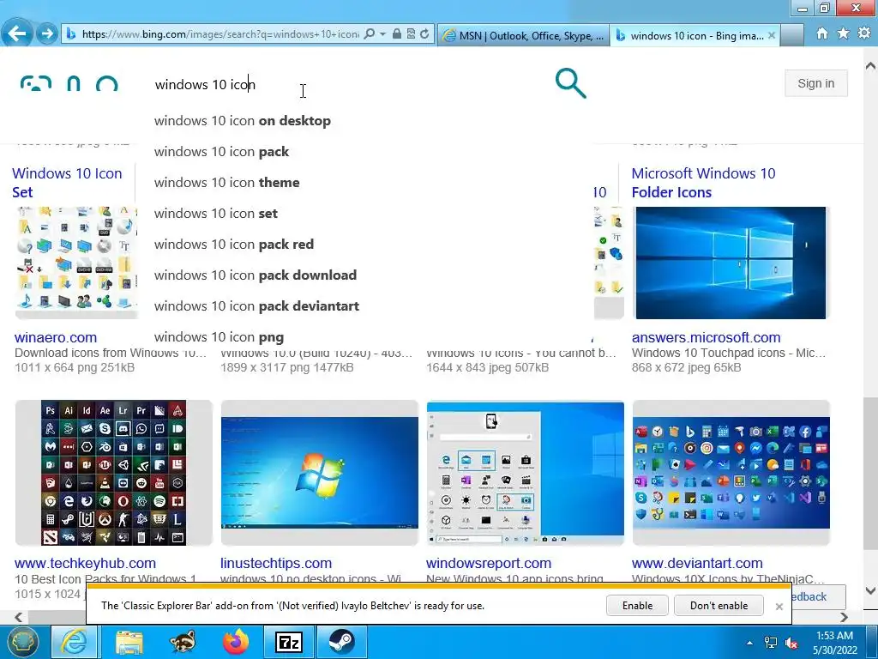Visit the linustechtips.com link

click(x=276, y=563)
